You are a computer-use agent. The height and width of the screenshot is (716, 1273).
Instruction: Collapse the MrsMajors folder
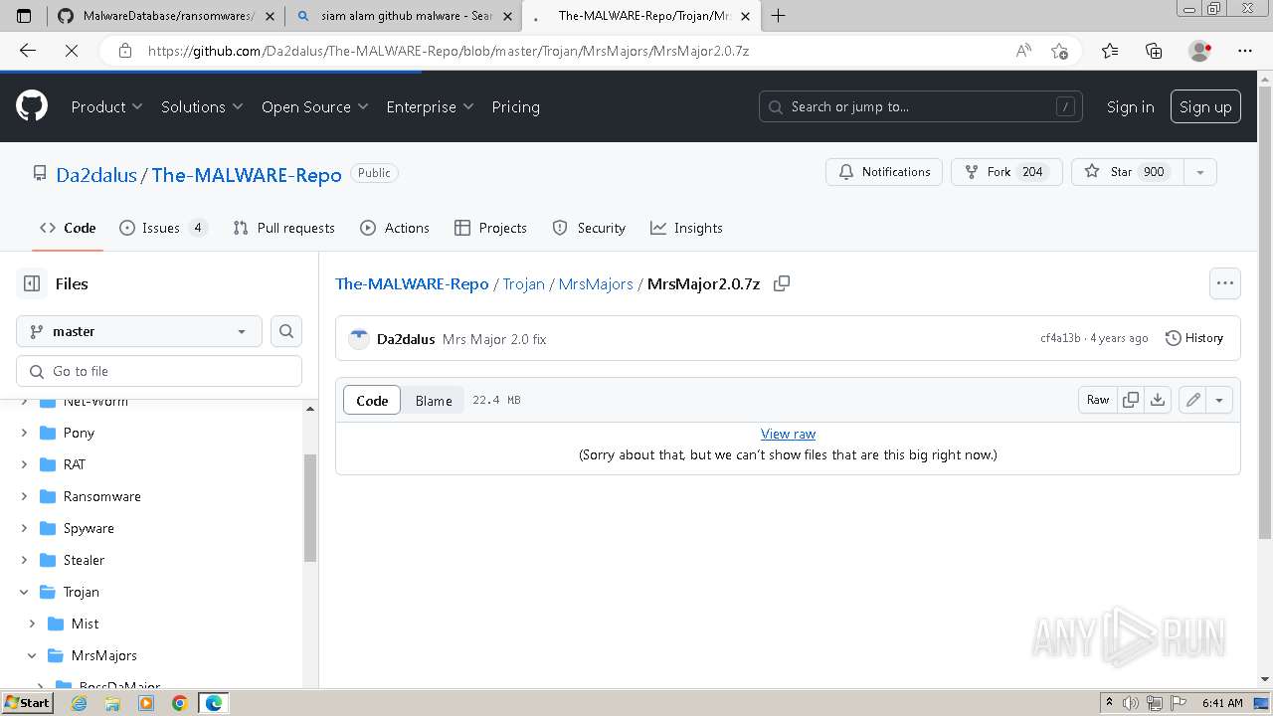tap(32, 655)
